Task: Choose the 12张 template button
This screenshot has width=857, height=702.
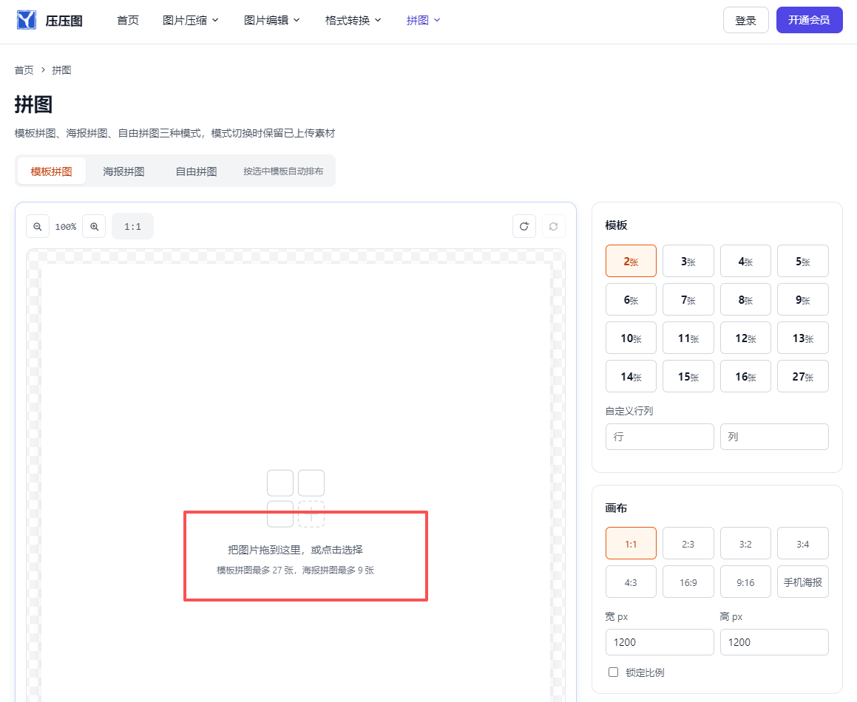Action: point(745,338)
